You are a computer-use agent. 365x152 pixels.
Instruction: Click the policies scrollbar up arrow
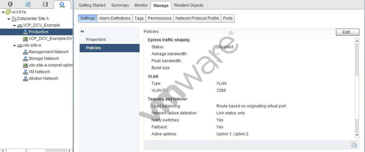coord(357,41)
